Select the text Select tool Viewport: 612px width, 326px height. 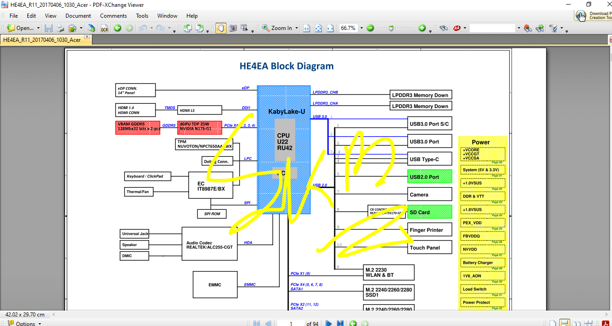click(x=244, y=28)
